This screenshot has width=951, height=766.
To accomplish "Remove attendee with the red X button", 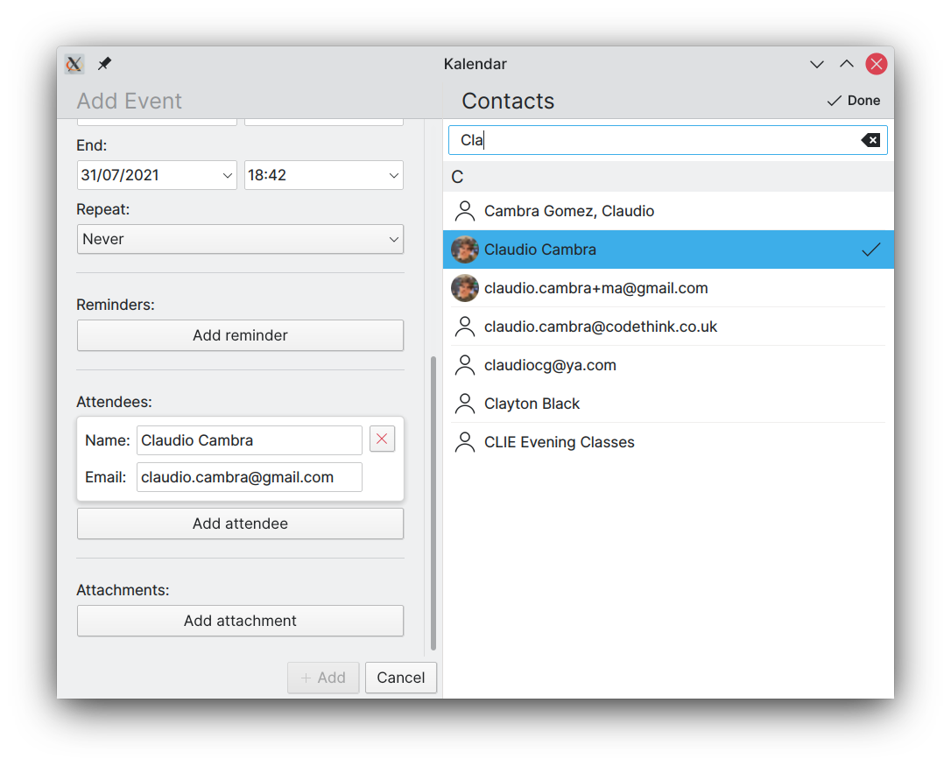I will (x=382, y=439).
